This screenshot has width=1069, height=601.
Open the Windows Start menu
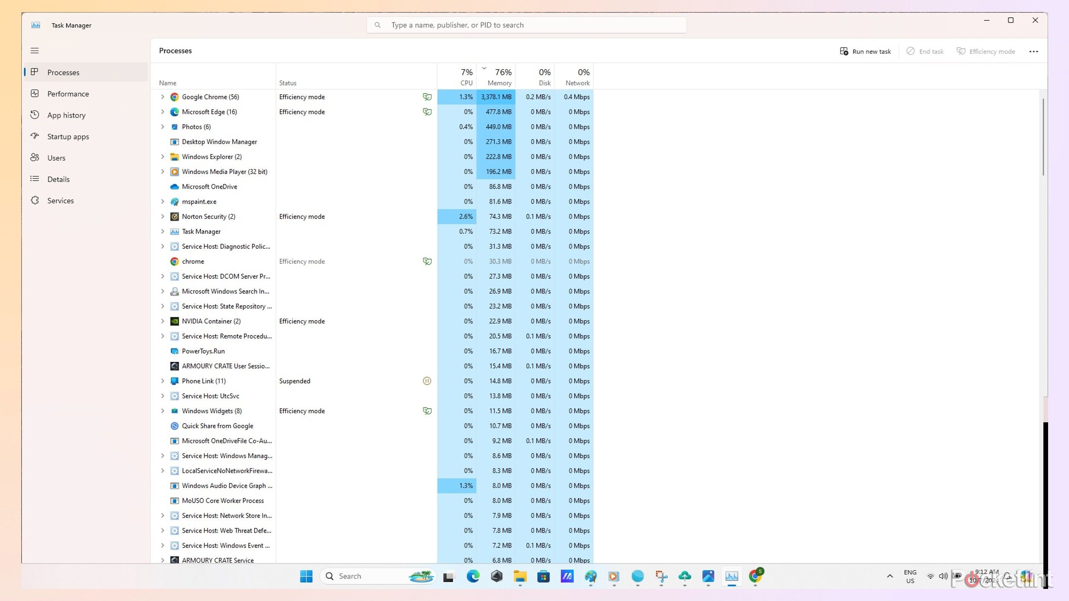coord(306,576)
